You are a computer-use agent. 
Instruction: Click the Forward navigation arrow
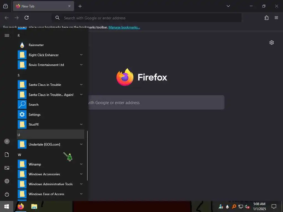pyautogui.click(x=17, y=18)
